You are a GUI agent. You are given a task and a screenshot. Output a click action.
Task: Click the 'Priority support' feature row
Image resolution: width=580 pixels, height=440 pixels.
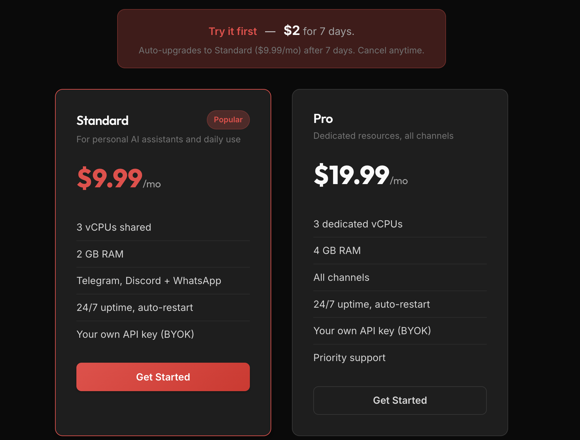349,357
